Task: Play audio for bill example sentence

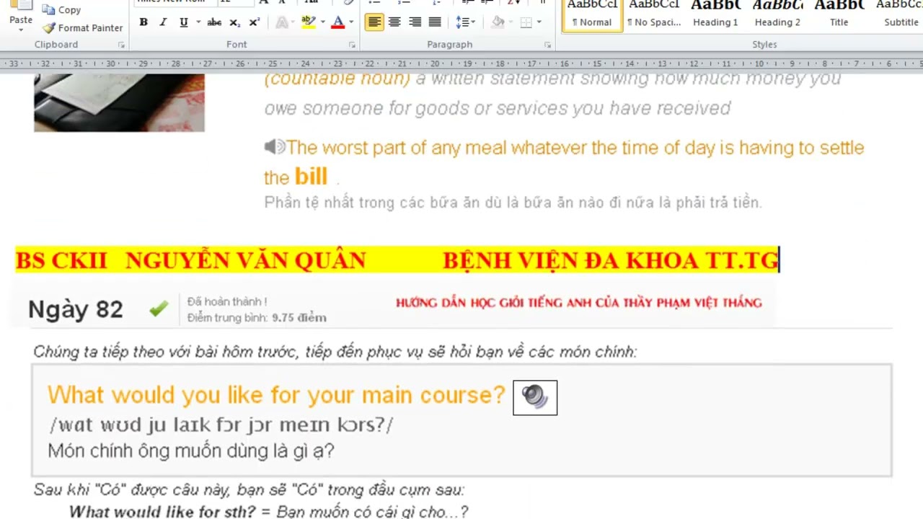Action: (275, 148)
